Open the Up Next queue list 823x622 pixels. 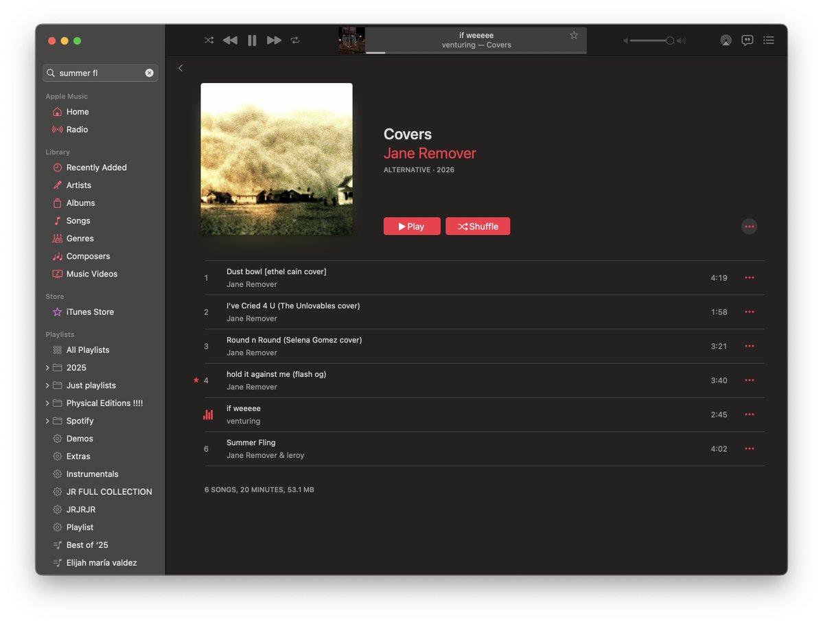coord(769,41)
